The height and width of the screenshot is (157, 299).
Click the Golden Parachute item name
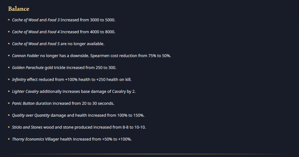coord(28,68)
